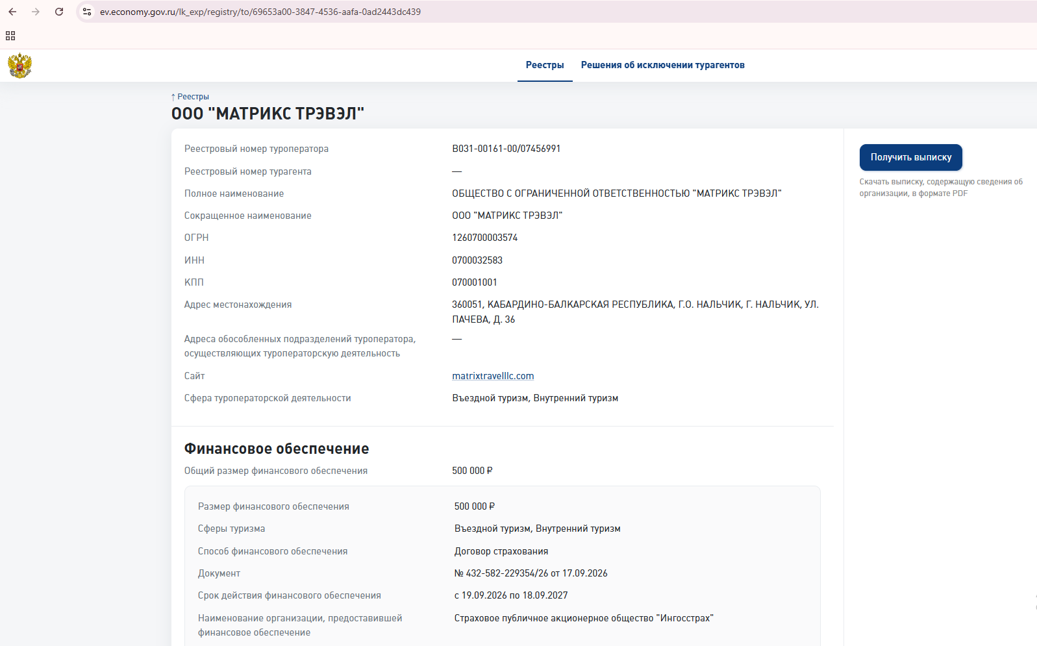Click the Russian coat of arms logo
Screen dimensions: 1037x646
19,66
